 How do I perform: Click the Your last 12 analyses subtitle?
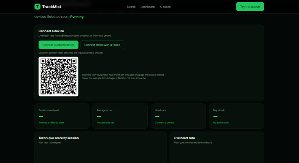tap(50, 142)
